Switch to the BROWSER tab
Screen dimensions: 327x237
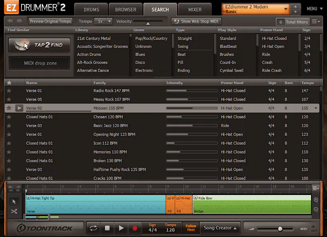[126, 10]
